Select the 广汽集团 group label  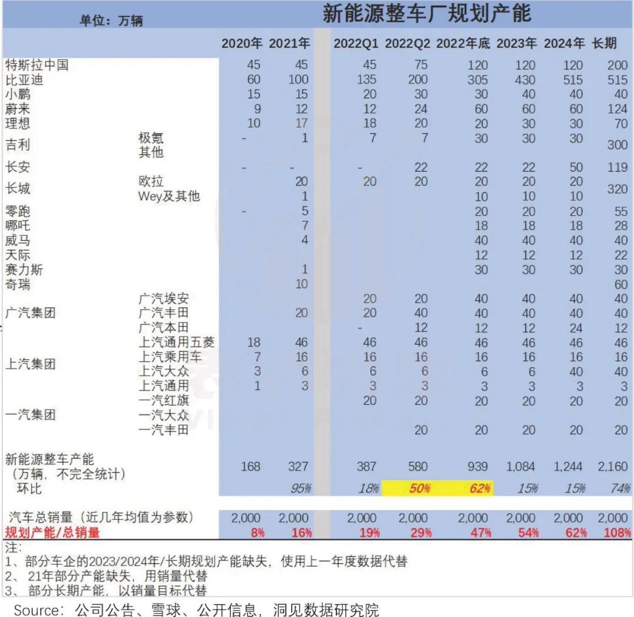(x=31, y=313)
